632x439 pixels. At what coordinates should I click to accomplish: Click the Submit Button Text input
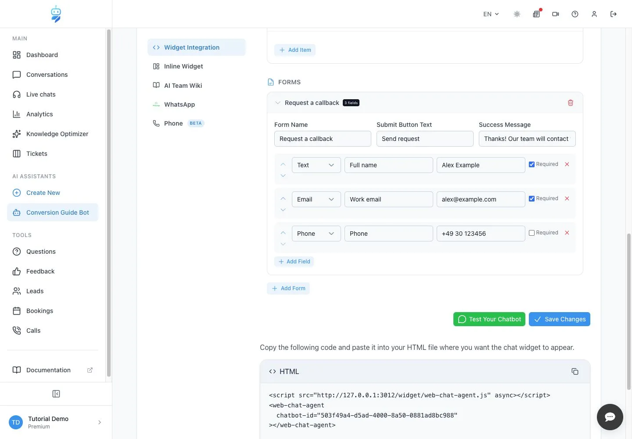425,139
